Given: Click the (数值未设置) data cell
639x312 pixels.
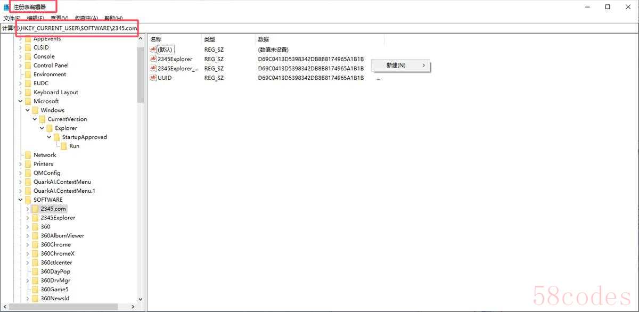Looking at the screenshot, I should (273, 50).
